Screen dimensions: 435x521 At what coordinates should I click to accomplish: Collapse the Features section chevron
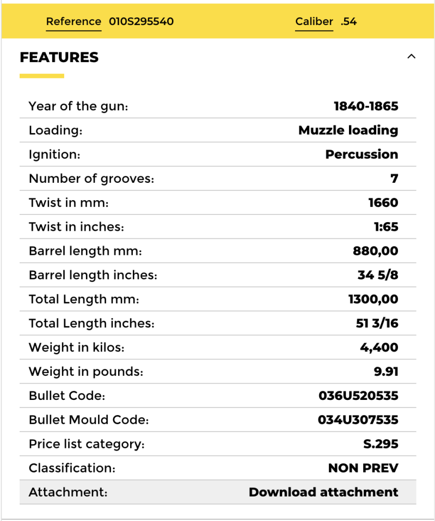coord(412,56)
